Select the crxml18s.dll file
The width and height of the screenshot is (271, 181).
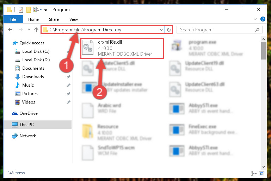pos(122,48)
